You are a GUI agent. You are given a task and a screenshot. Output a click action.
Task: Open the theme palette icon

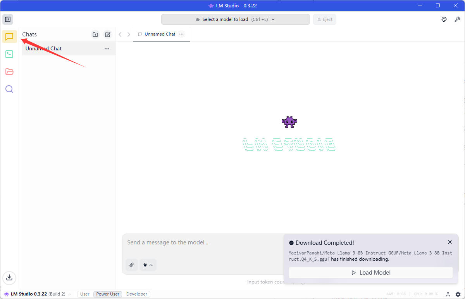444,19
